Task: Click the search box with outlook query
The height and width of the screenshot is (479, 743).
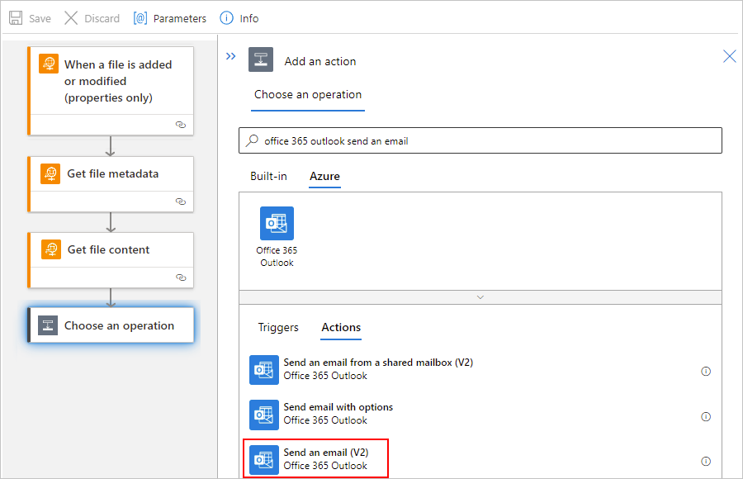Action: 480,140
